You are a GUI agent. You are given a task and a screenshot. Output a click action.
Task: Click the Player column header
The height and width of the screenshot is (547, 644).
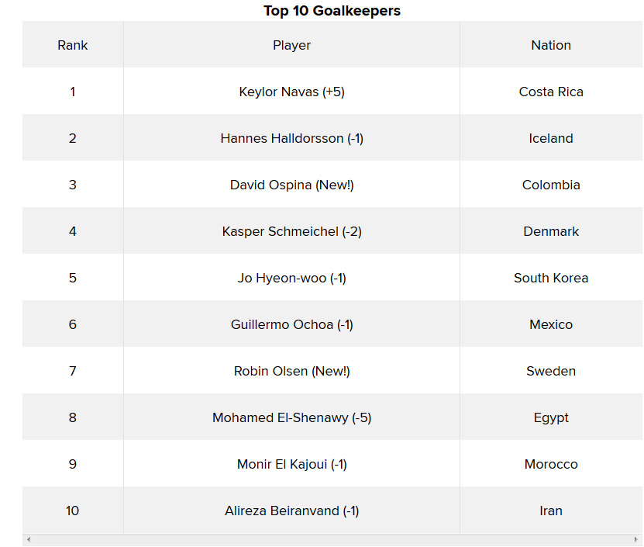[291, 45]
